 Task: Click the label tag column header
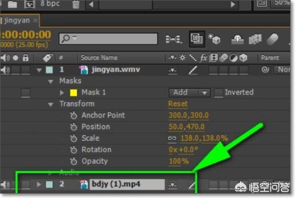[x=47, y=58]
